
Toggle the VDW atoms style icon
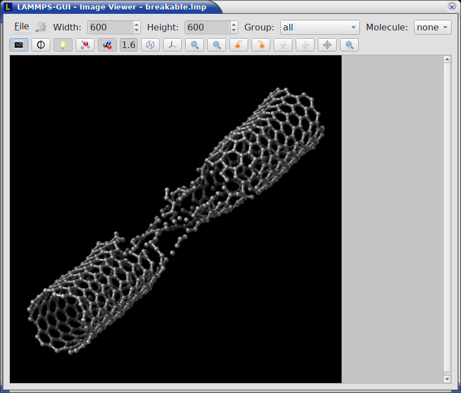(x=85, y=45)
